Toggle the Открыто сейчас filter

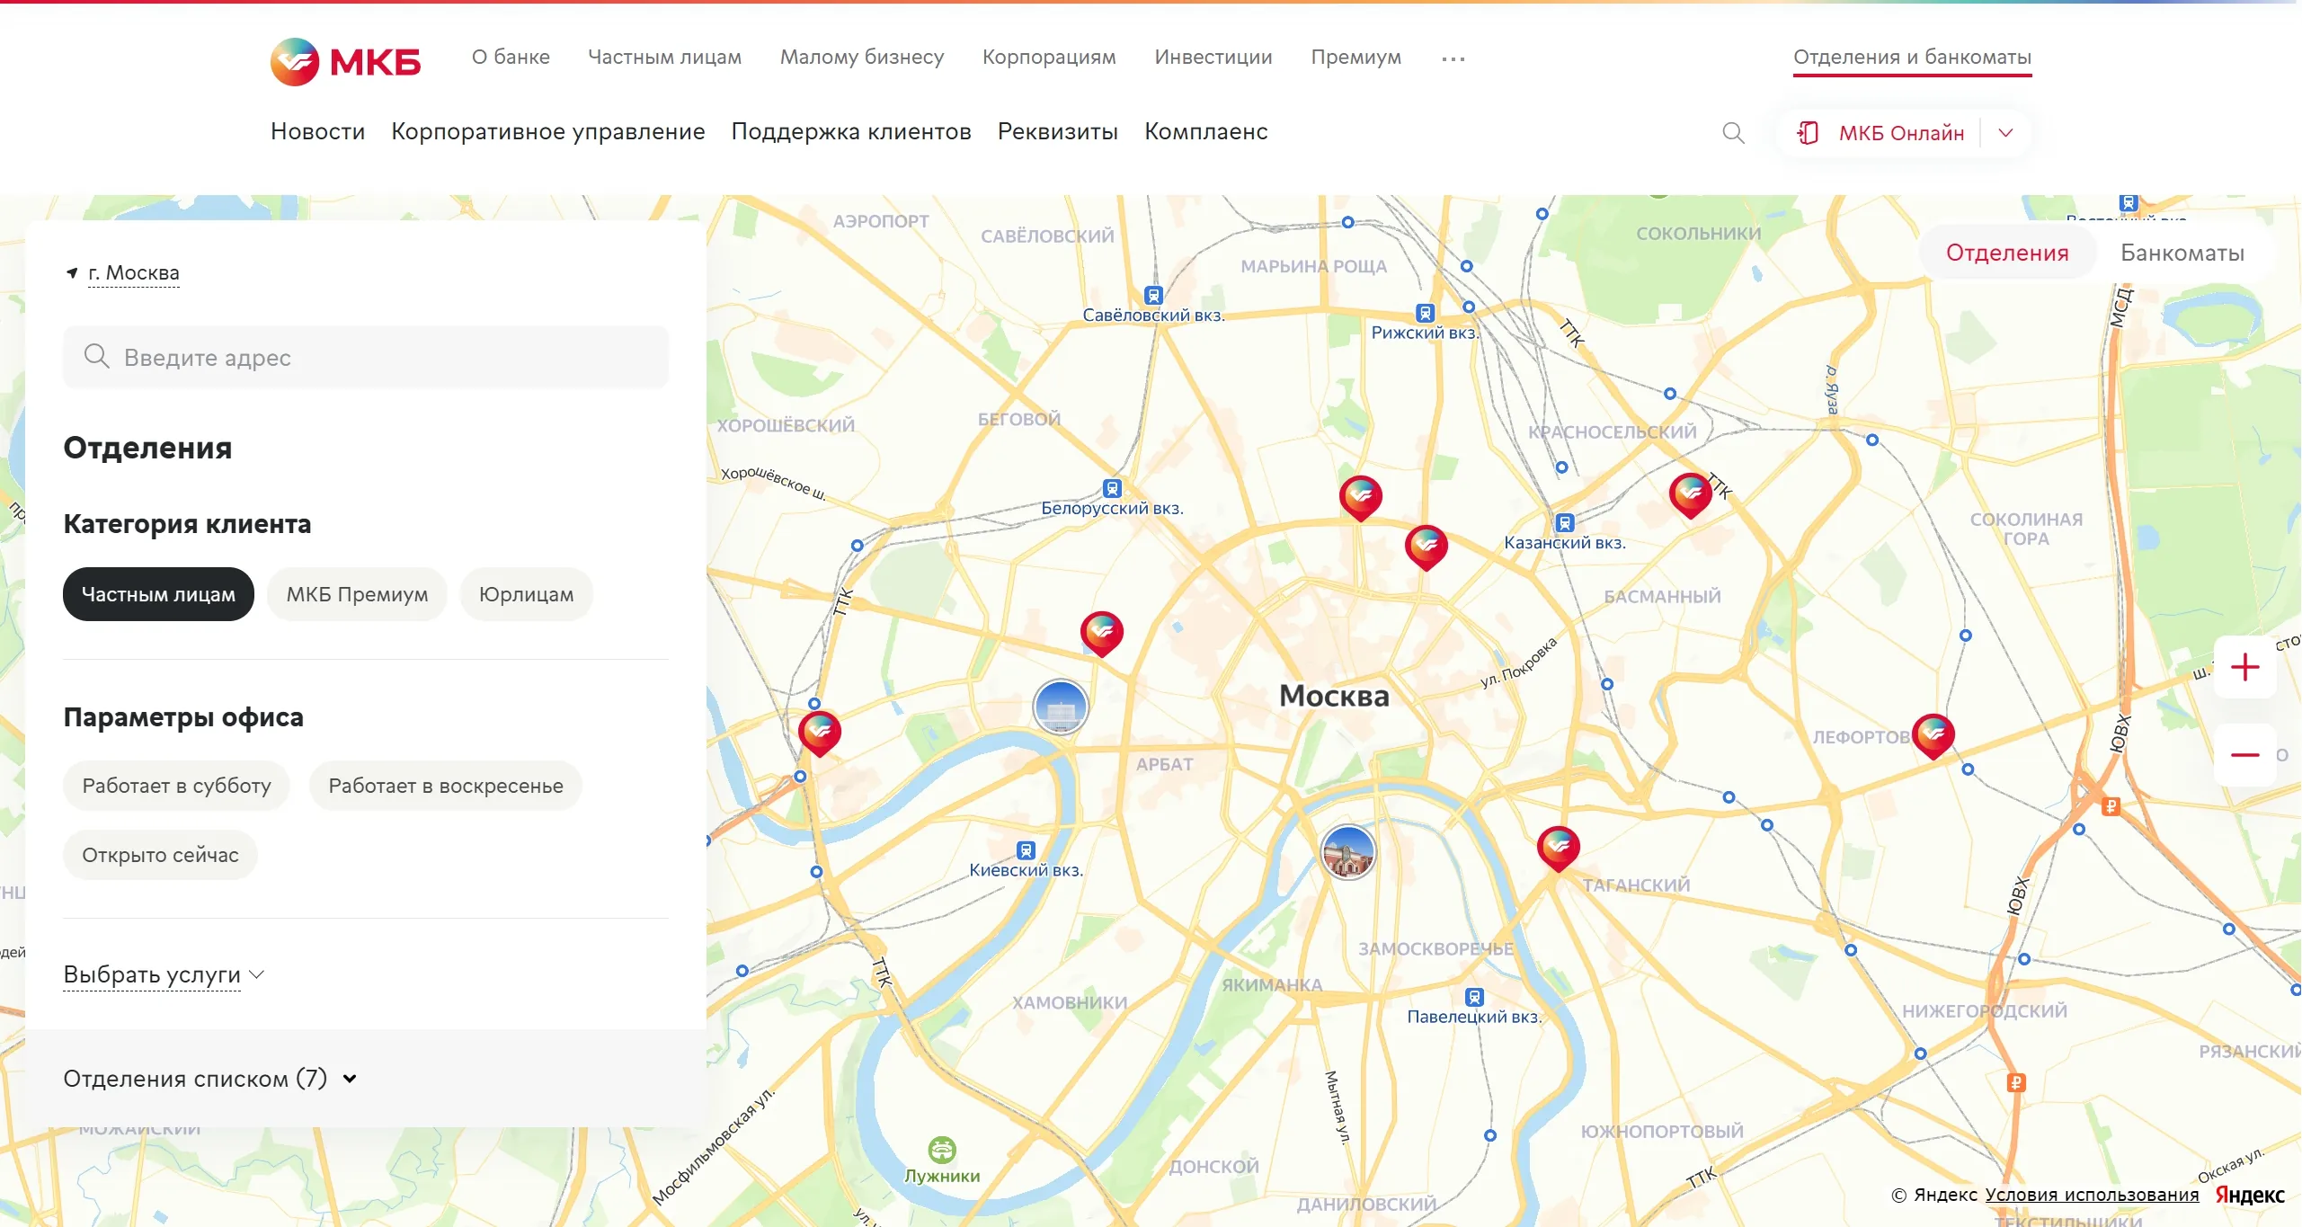[160, 855]
